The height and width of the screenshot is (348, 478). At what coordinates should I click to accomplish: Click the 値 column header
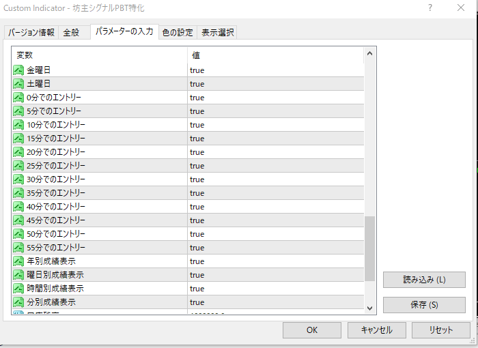click(x=276, y=55)
